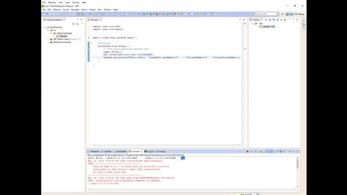Click the External Tools run icon
This screenshot has height=195, width=347.
(x=157, y=14)
